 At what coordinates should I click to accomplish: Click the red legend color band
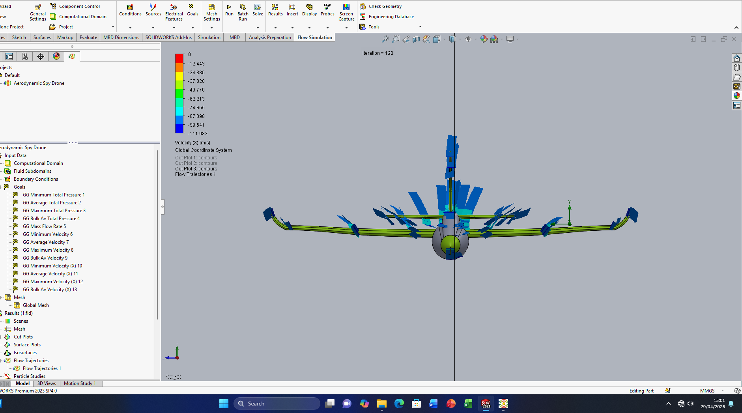179,58
